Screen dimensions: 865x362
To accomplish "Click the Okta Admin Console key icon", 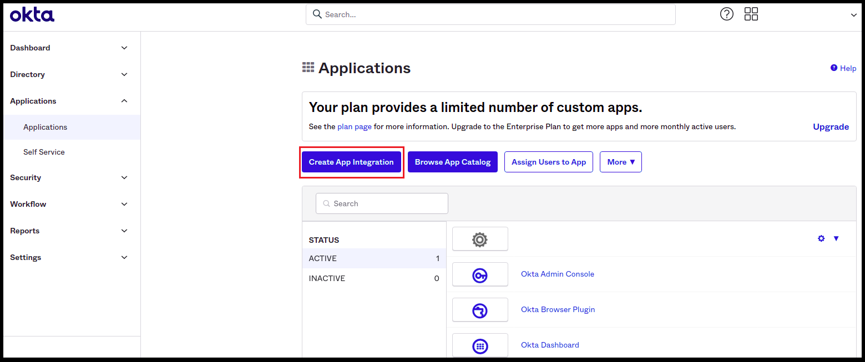I will click(480, 274).
